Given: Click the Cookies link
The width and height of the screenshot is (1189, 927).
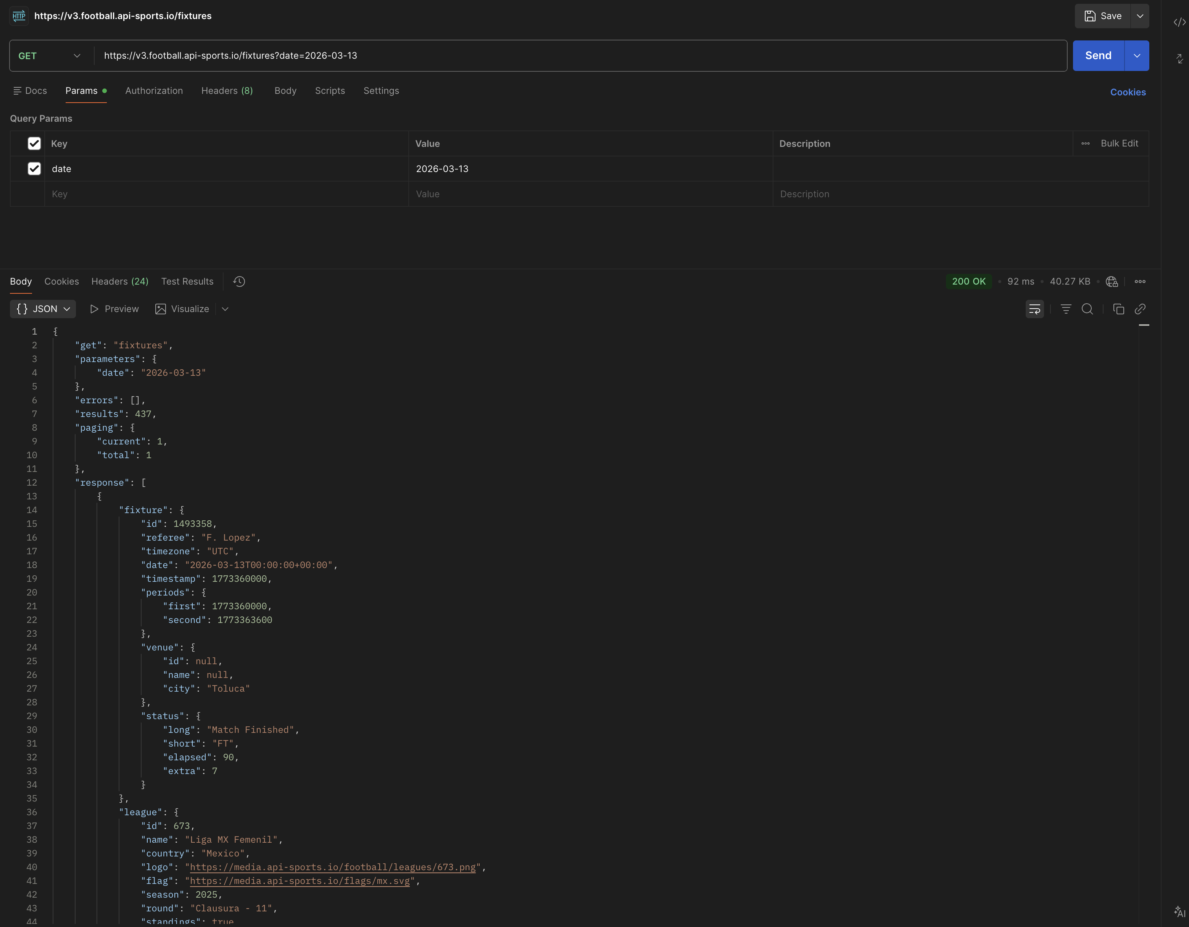Looking at the screenshot, I should pyautogui.click(x=1128, y=93).
